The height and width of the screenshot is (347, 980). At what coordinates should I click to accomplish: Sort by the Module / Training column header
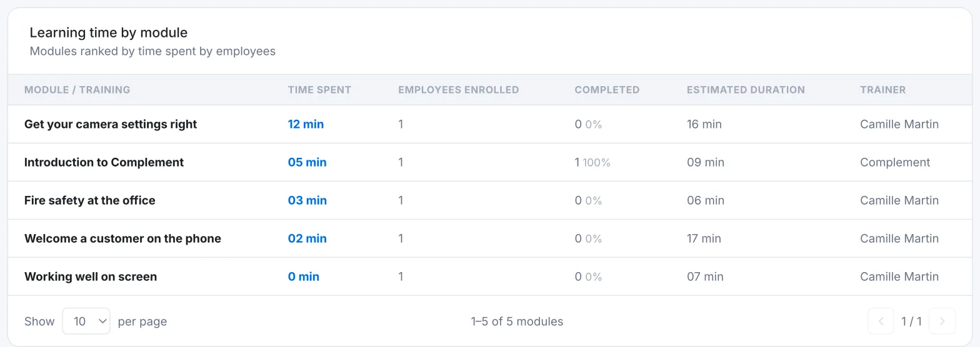pos(77,90)
